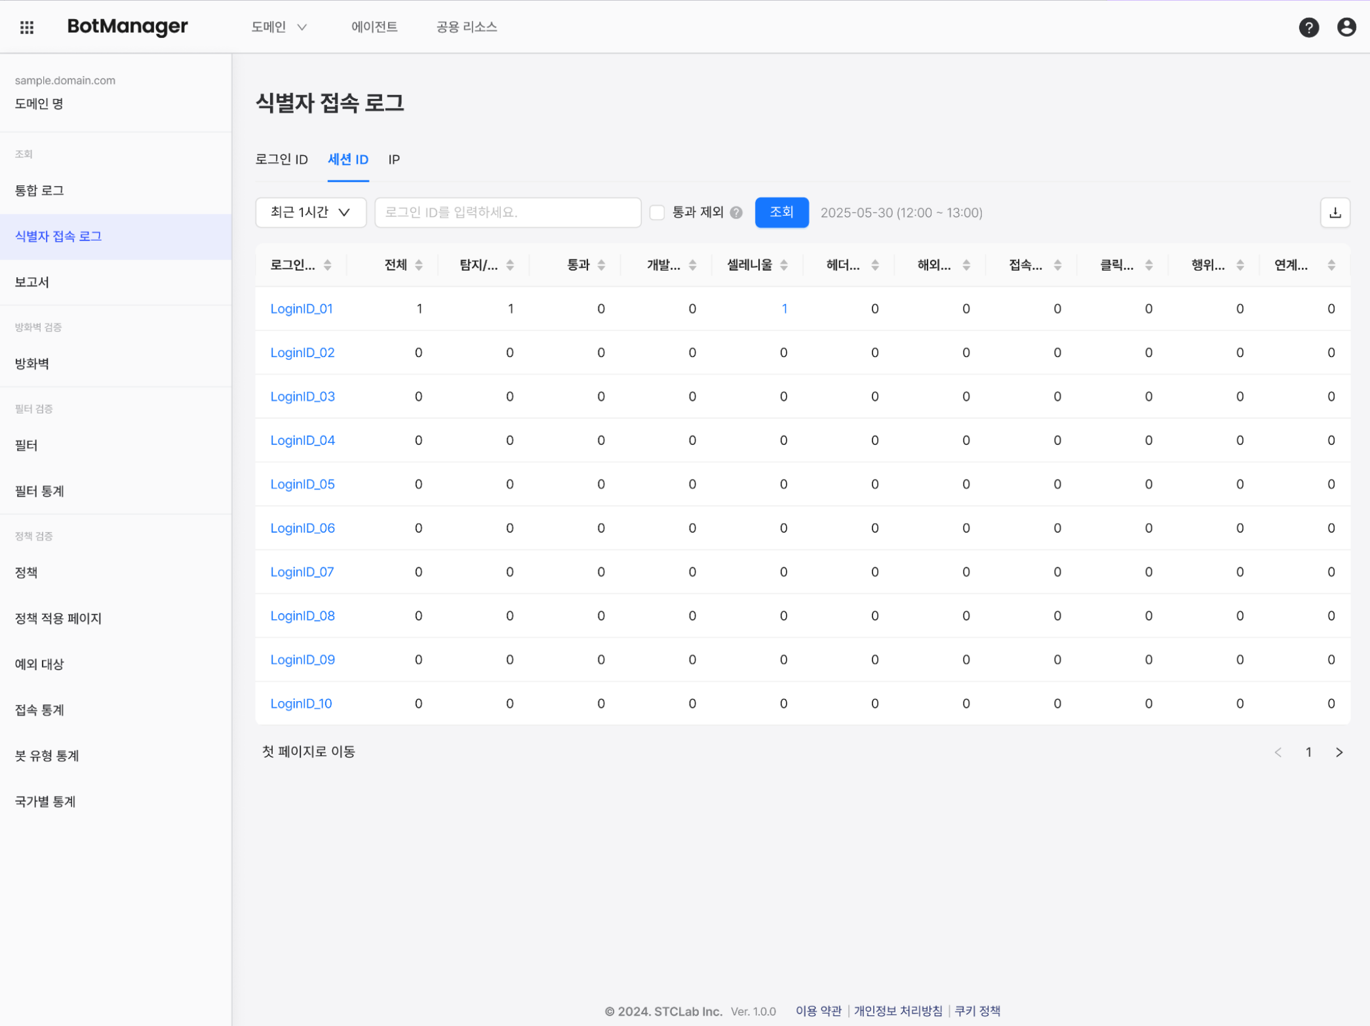This screenshot has height=1026, width=1370.
Task: Open the 통과 제외 tooltip info icon
Action: pos(737,212)
